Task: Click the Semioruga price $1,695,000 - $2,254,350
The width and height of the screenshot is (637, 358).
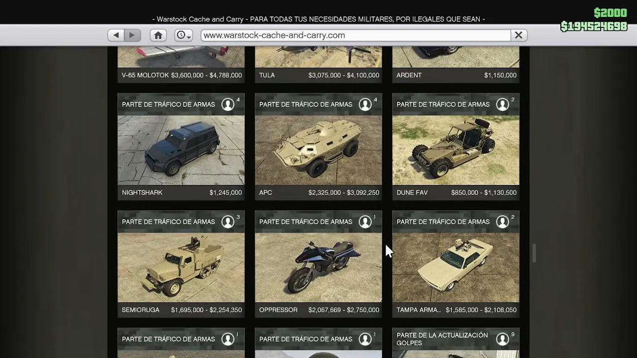Action: point(207,310)
